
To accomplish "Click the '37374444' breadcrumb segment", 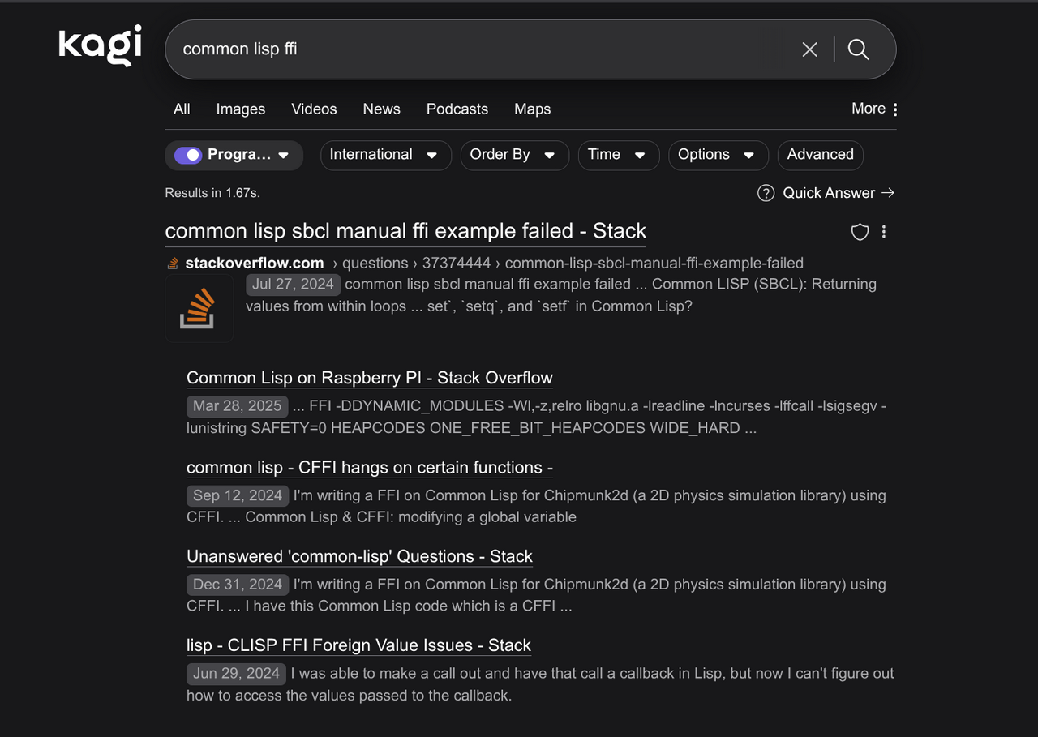I will (x=457, y=264).
